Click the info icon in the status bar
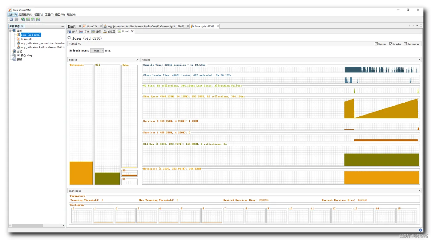Viewport: 431px width, 240px height. coord(421,230)
